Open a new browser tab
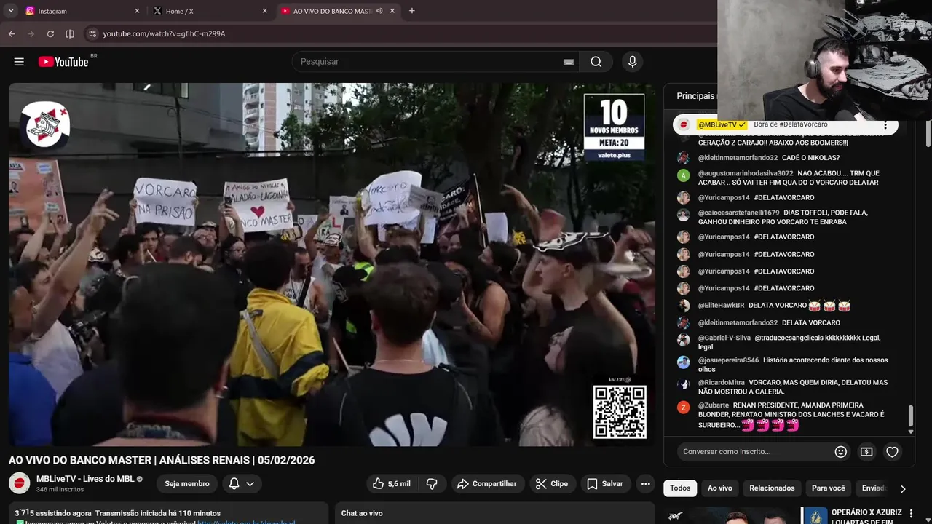The width and height of the screenshot is (932, 524). click(412, 11)
